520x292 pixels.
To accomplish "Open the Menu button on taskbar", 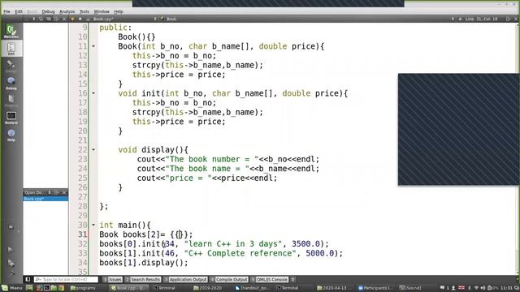I will coord(12,288).
